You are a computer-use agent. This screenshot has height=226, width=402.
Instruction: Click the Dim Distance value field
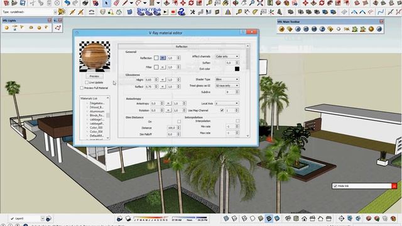click(x=171, y=127)
